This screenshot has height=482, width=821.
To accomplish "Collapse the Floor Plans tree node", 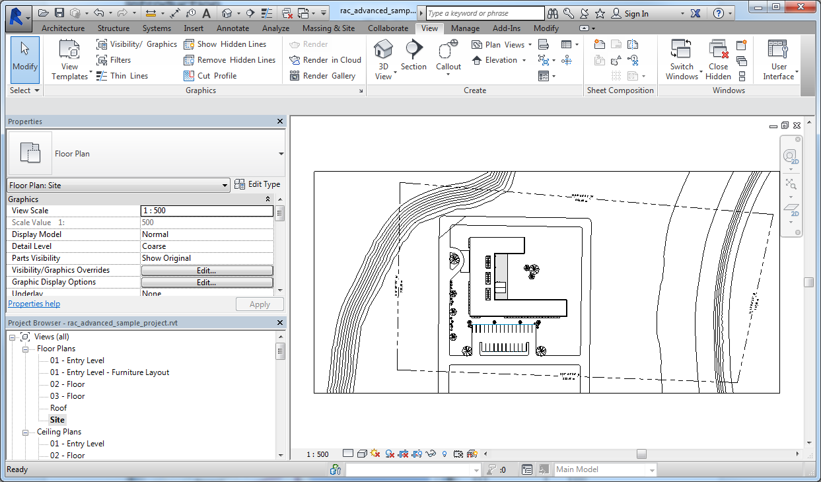I will 25,349.
